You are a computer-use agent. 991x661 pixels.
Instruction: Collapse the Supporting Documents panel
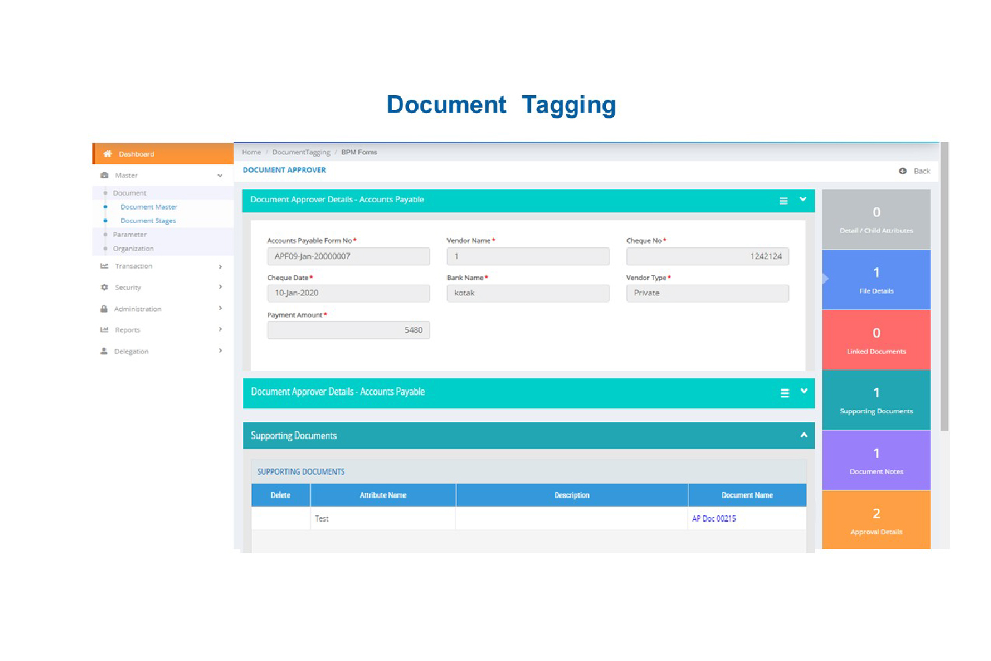coord(804,435)
